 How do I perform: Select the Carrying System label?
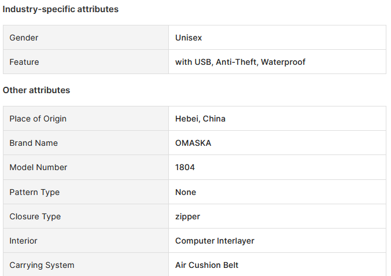tap(42, 265)
